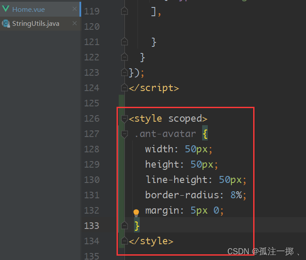Collapse the fold marker at line 133

pos(124,225)
